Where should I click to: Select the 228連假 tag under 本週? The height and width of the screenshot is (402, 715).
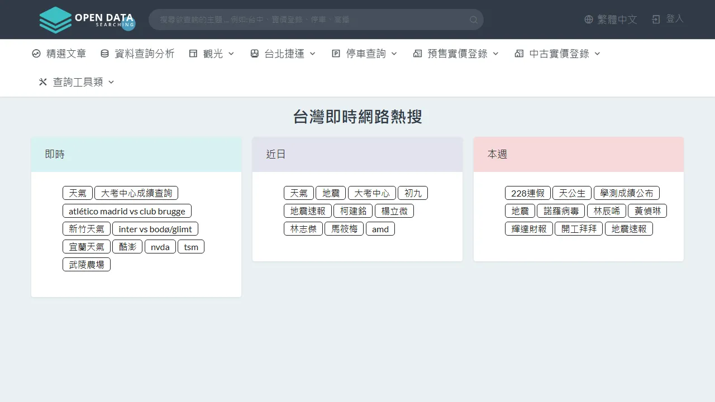tap(527, 193)
